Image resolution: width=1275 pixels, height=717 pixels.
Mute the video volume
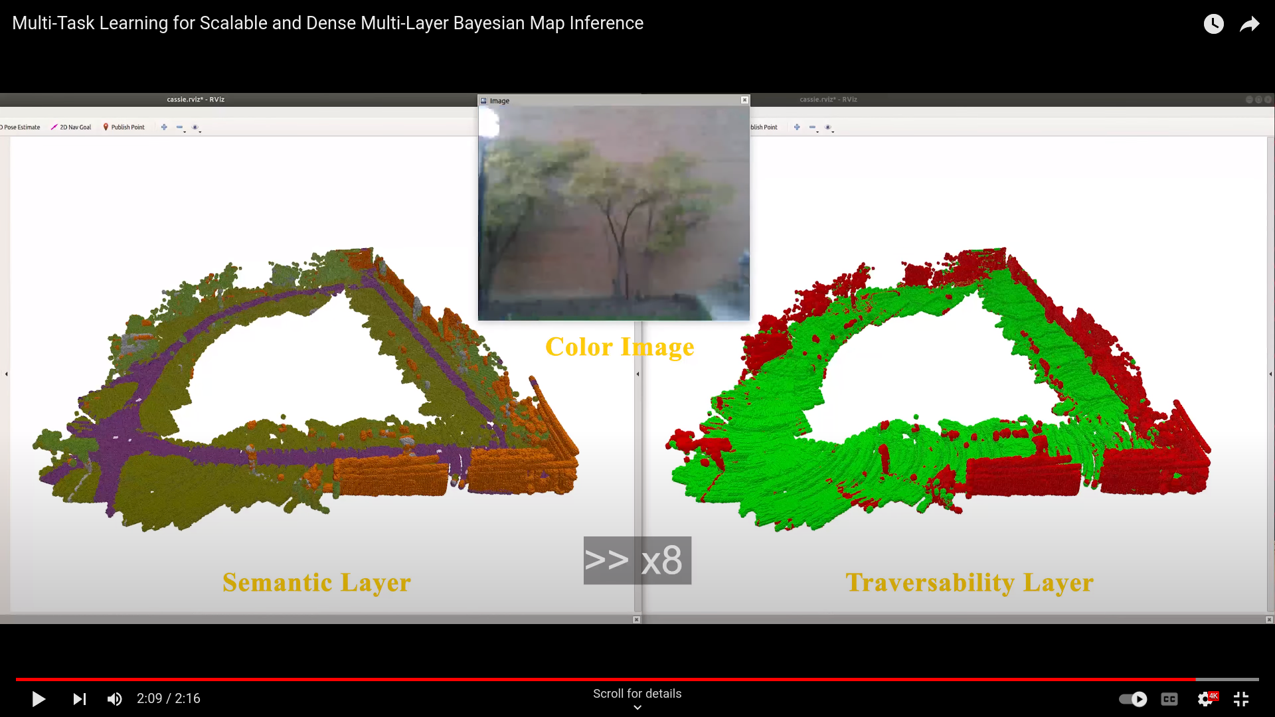(x=114, y=699)
